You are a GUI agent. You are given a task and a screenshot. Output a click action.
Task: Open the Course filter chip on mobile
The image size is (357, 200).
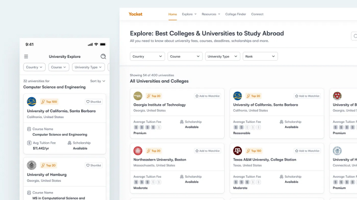59,67
